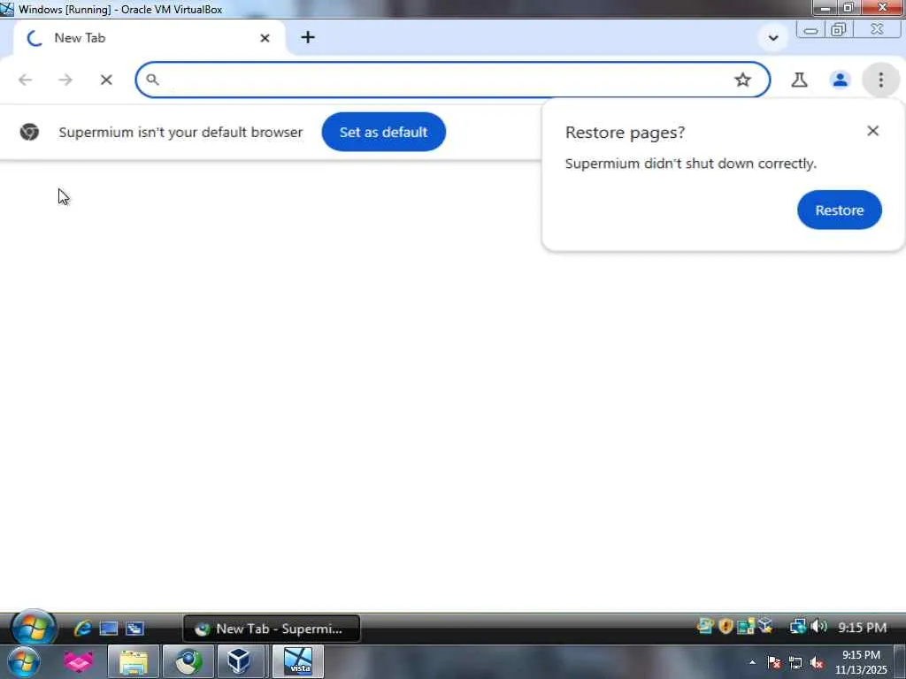Image resolution: width=906 pixels, height=679 pixels.
Task: Click the host muted volume icon
Action: [817, 663]
